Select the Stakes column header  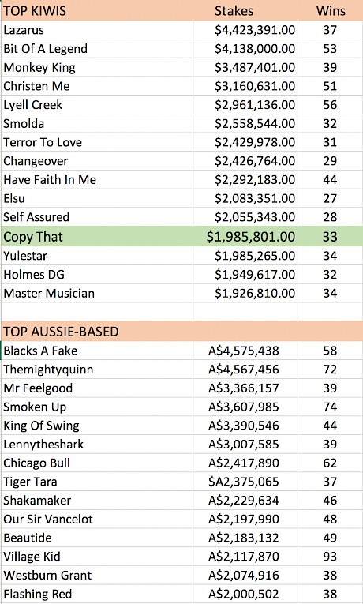coord(245,10)
